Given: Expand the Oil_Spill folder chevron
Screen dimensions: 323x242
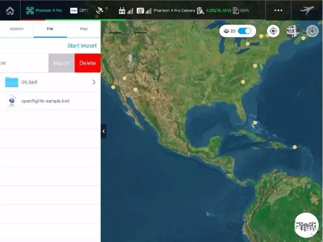Looking at the screenshot, I should [94, 82].
